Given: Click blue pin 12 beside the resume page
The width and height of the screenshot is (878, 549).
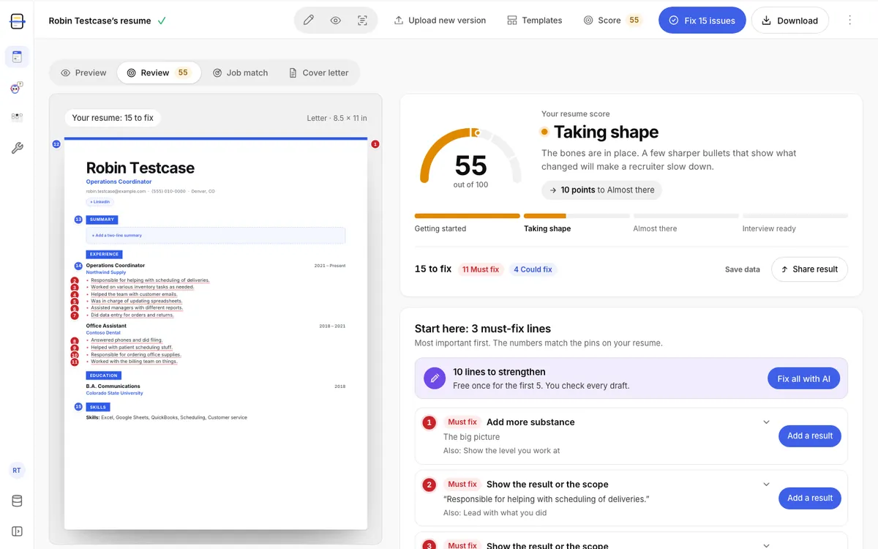Looking at the screenshot, I should click(56, 144).
